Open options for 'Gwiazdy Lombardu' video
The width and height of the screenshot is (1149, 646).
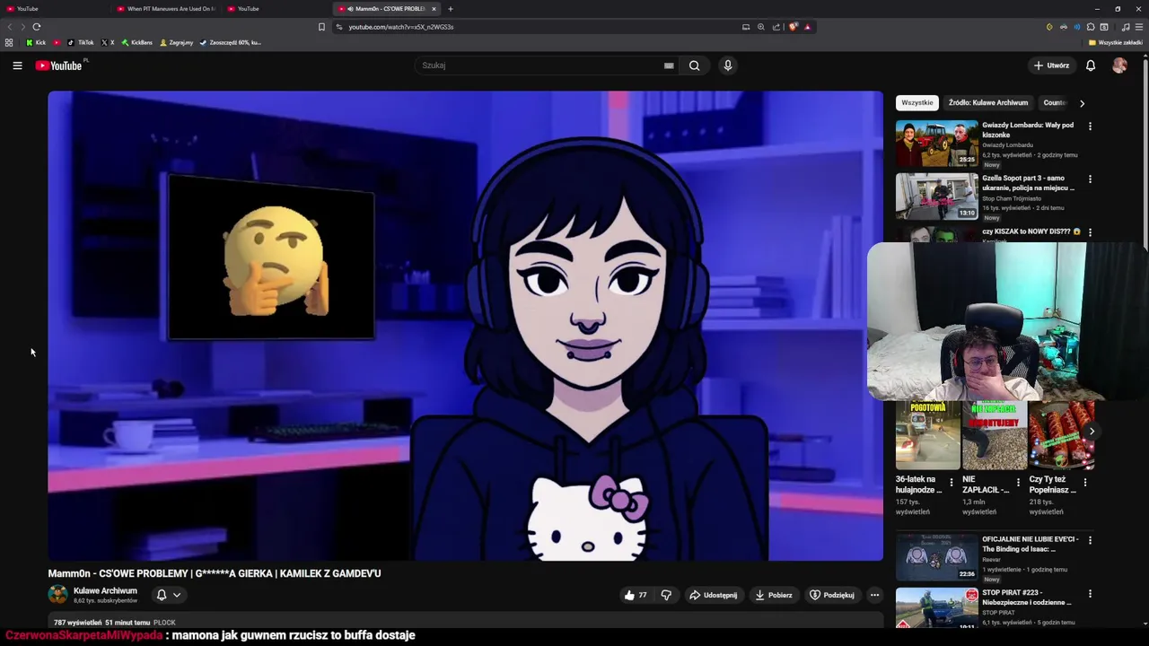pos(1090,127)
